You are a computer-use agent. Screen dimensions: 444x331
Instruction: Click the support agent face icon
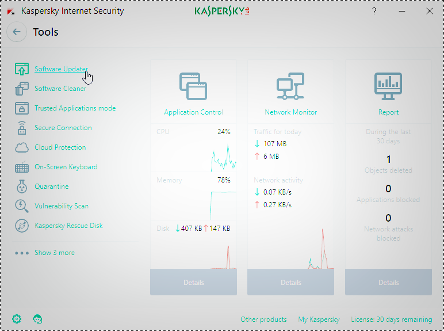pos(37,319)
